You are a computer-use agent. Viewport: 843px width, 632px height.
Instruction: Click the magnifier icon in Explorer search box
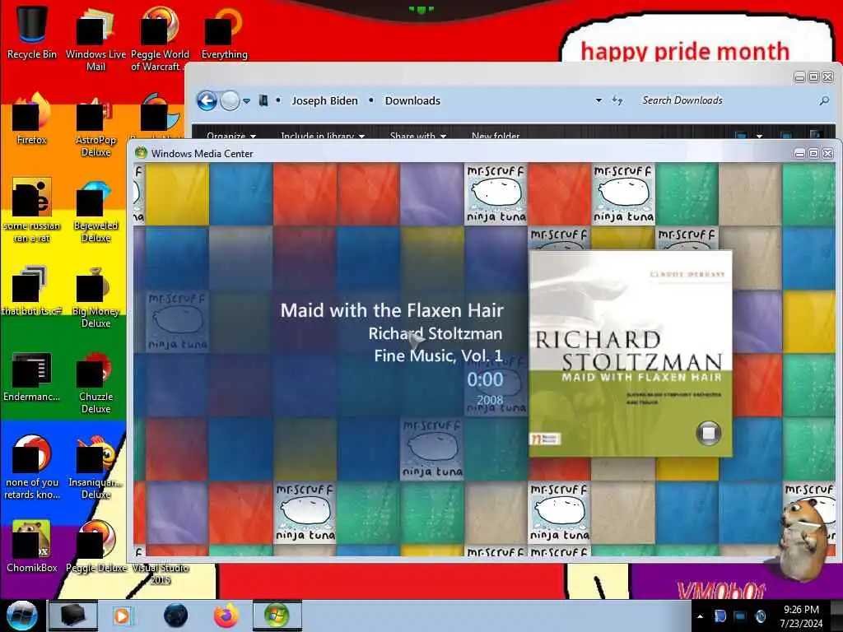[x=823, y=100]
